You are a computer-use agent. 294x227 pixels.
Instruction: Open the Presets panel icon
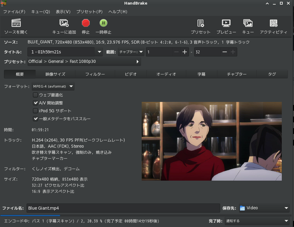point(201,23)
